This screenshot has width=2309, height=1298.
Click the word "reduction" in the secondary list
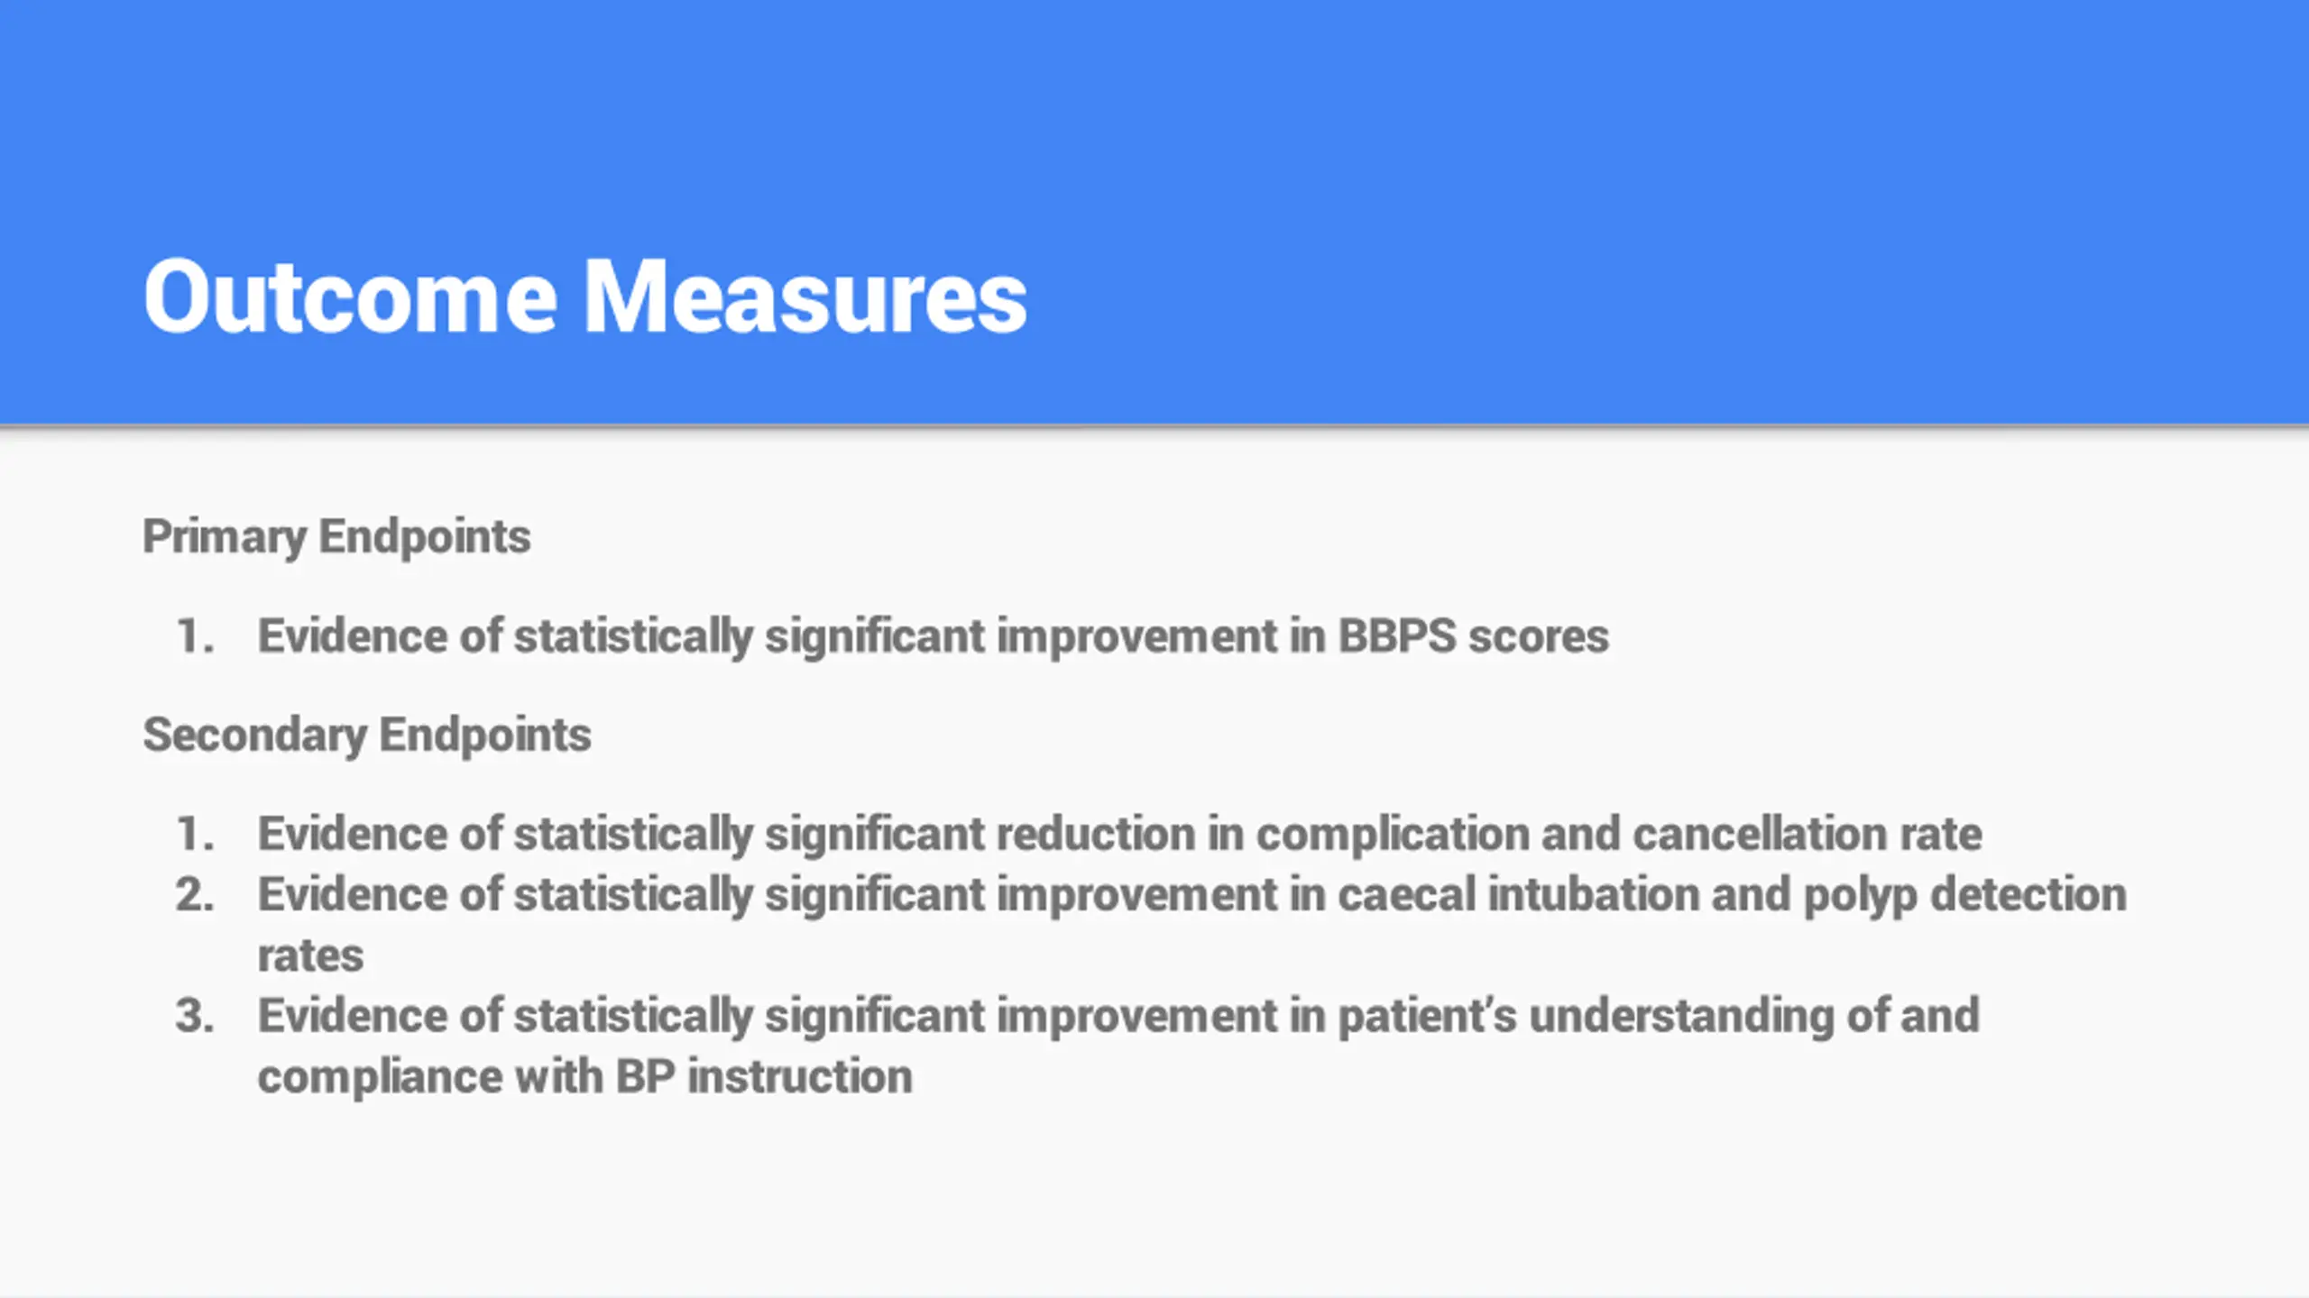tap(1096, 834)
